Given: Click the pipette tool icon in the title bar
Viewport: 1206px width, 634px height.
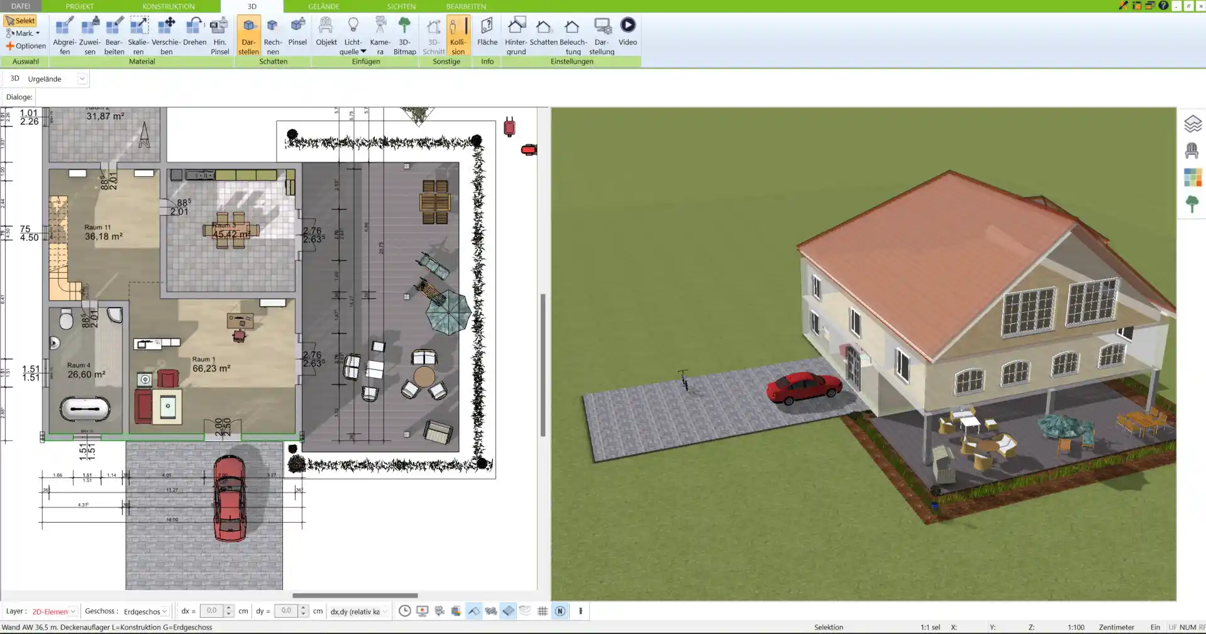Looking at the screenshot, I should [1124, 6].
